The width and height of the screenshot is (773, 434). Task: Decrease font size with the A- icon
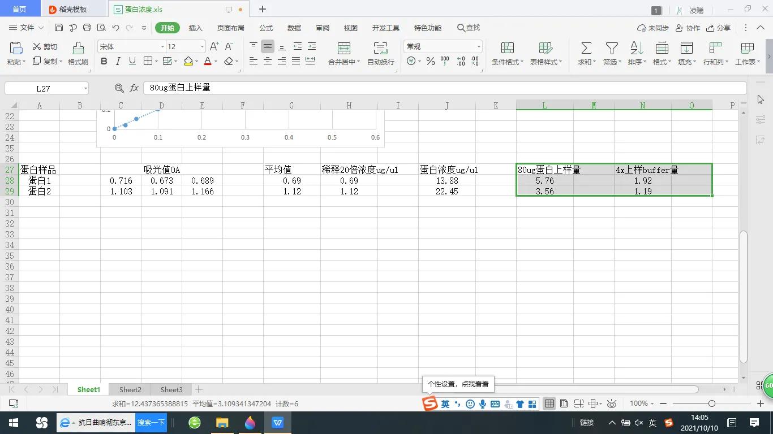point(229,47)
